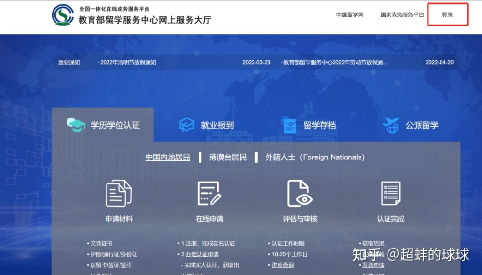Viewport: 482px width, 275px height.
Task: Click the 认证完成 heading
Action: 391,219
